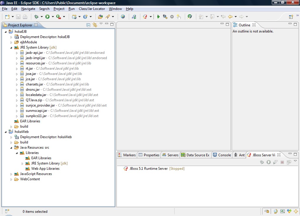Open the Run configurations dropdown arrow
The image size is (300, 216).
click(x=53, y=17)
